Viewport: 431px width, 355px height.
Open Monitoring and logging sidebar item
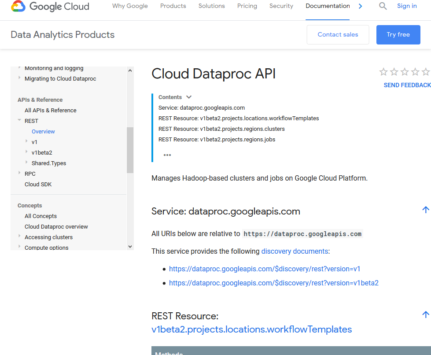click(x=54, y=68)
